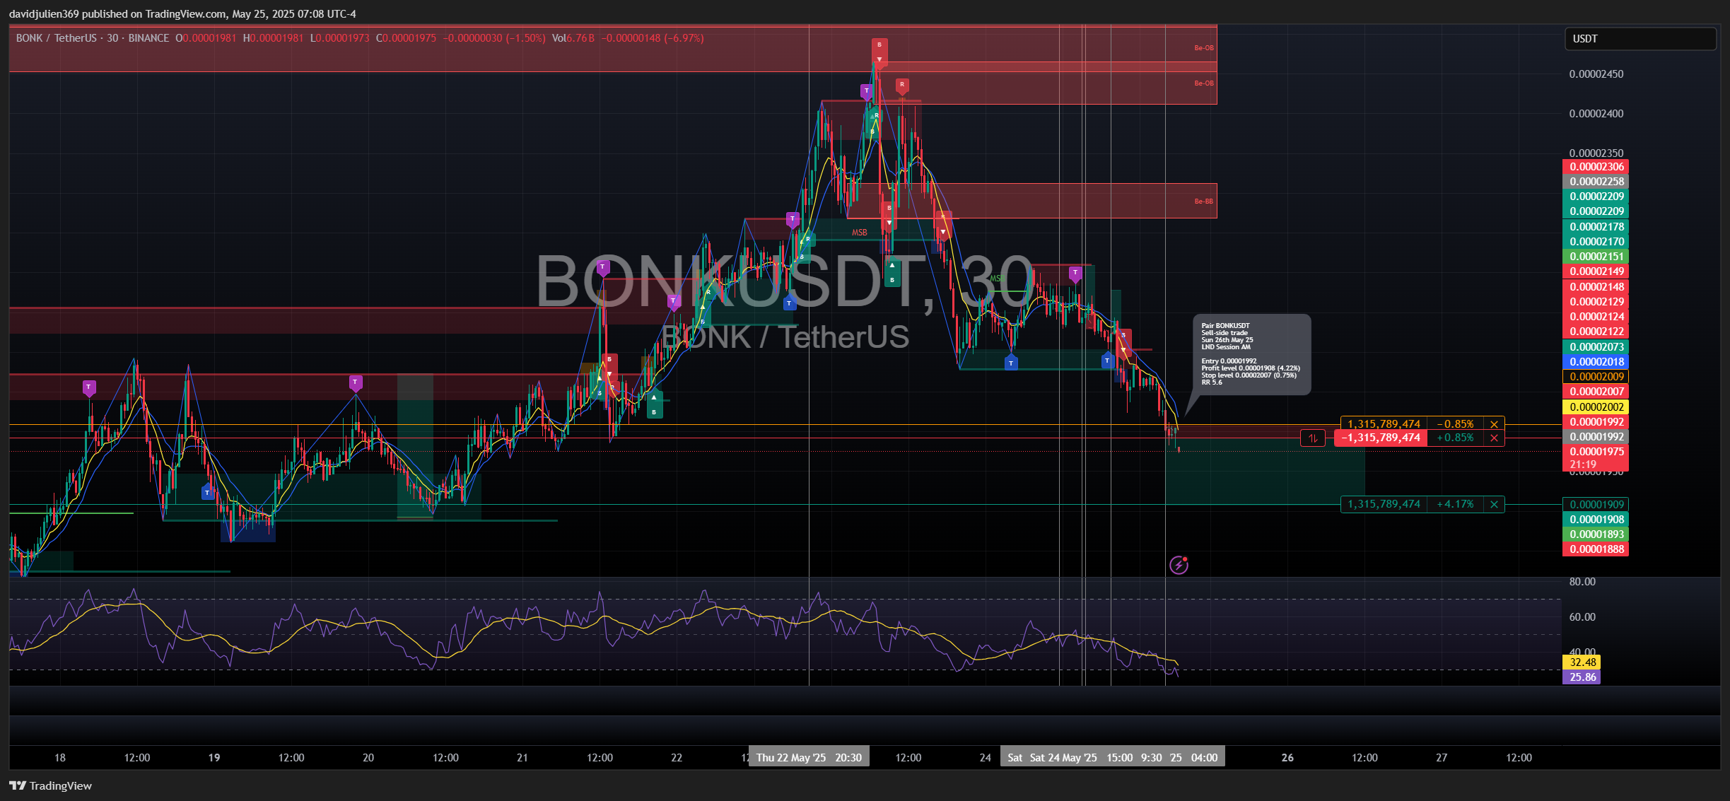Click the Sat 24 May '25 15:00 time label
Screen dimensions: 1730x801
[1081, 758]
